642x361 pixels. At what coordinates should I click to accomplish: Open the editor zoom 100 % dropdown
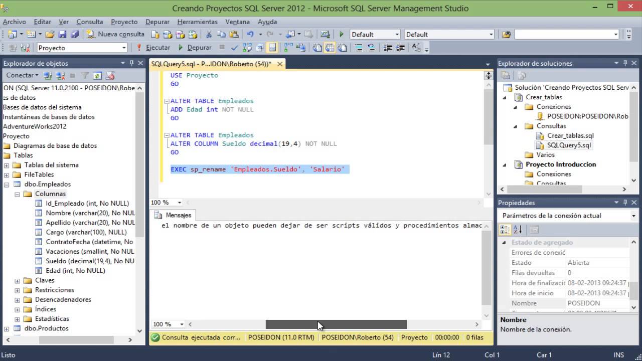point(180,203)
